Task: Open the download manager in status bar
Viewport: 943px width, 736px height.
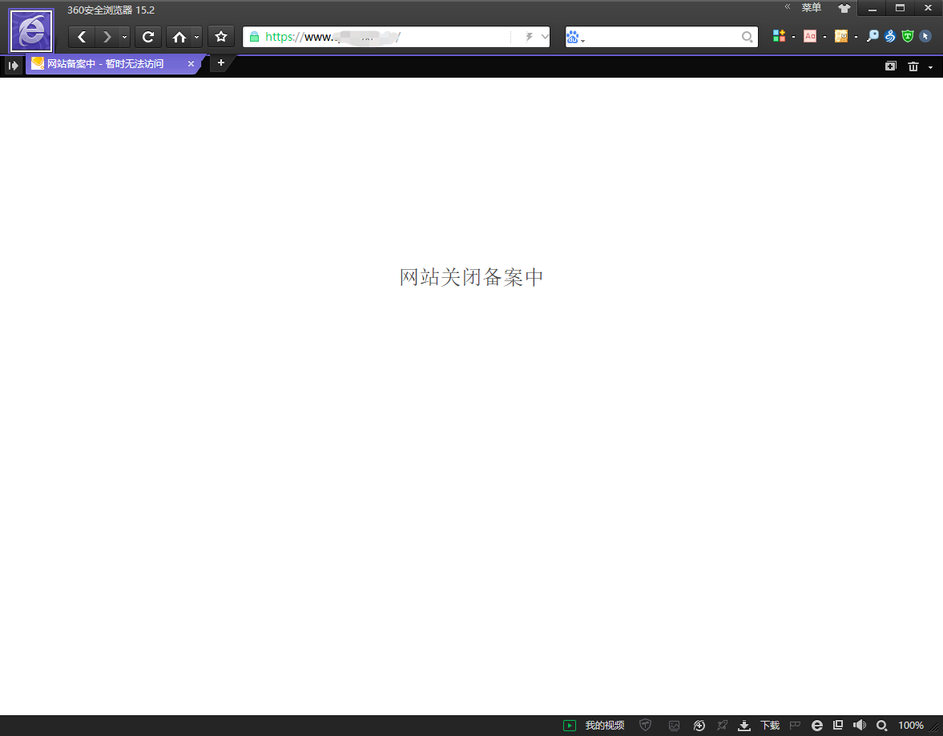Action: (x=760, y=726)
